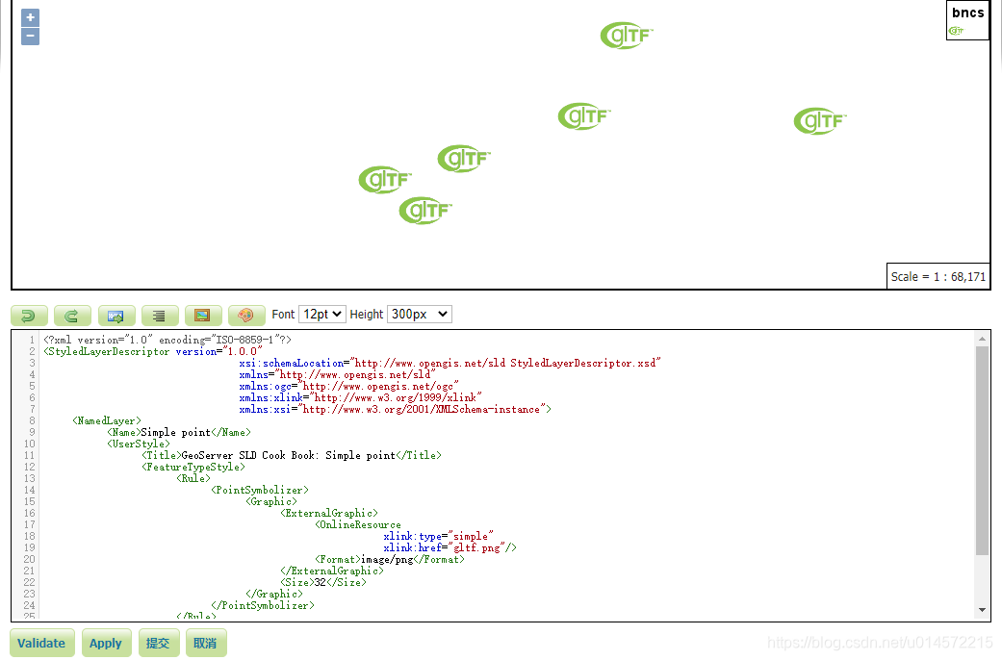Click the 'bncs' legend title
Screen dimensions: 1002x660
pyautogui.click(x=968, y=13)
